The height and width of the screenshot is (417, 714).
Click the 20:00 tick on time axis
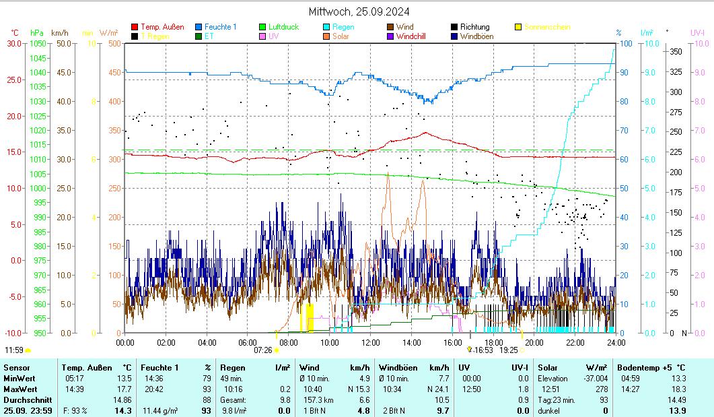[534, 342]
